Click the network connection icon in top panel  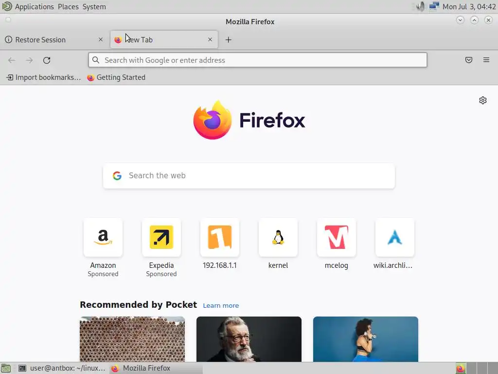(x=434, y=6)
